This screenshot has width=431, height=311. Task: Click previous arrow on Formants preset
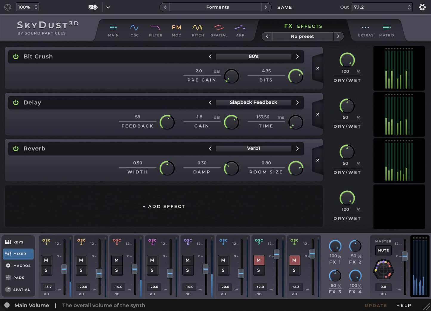click(x=165, y=7)
